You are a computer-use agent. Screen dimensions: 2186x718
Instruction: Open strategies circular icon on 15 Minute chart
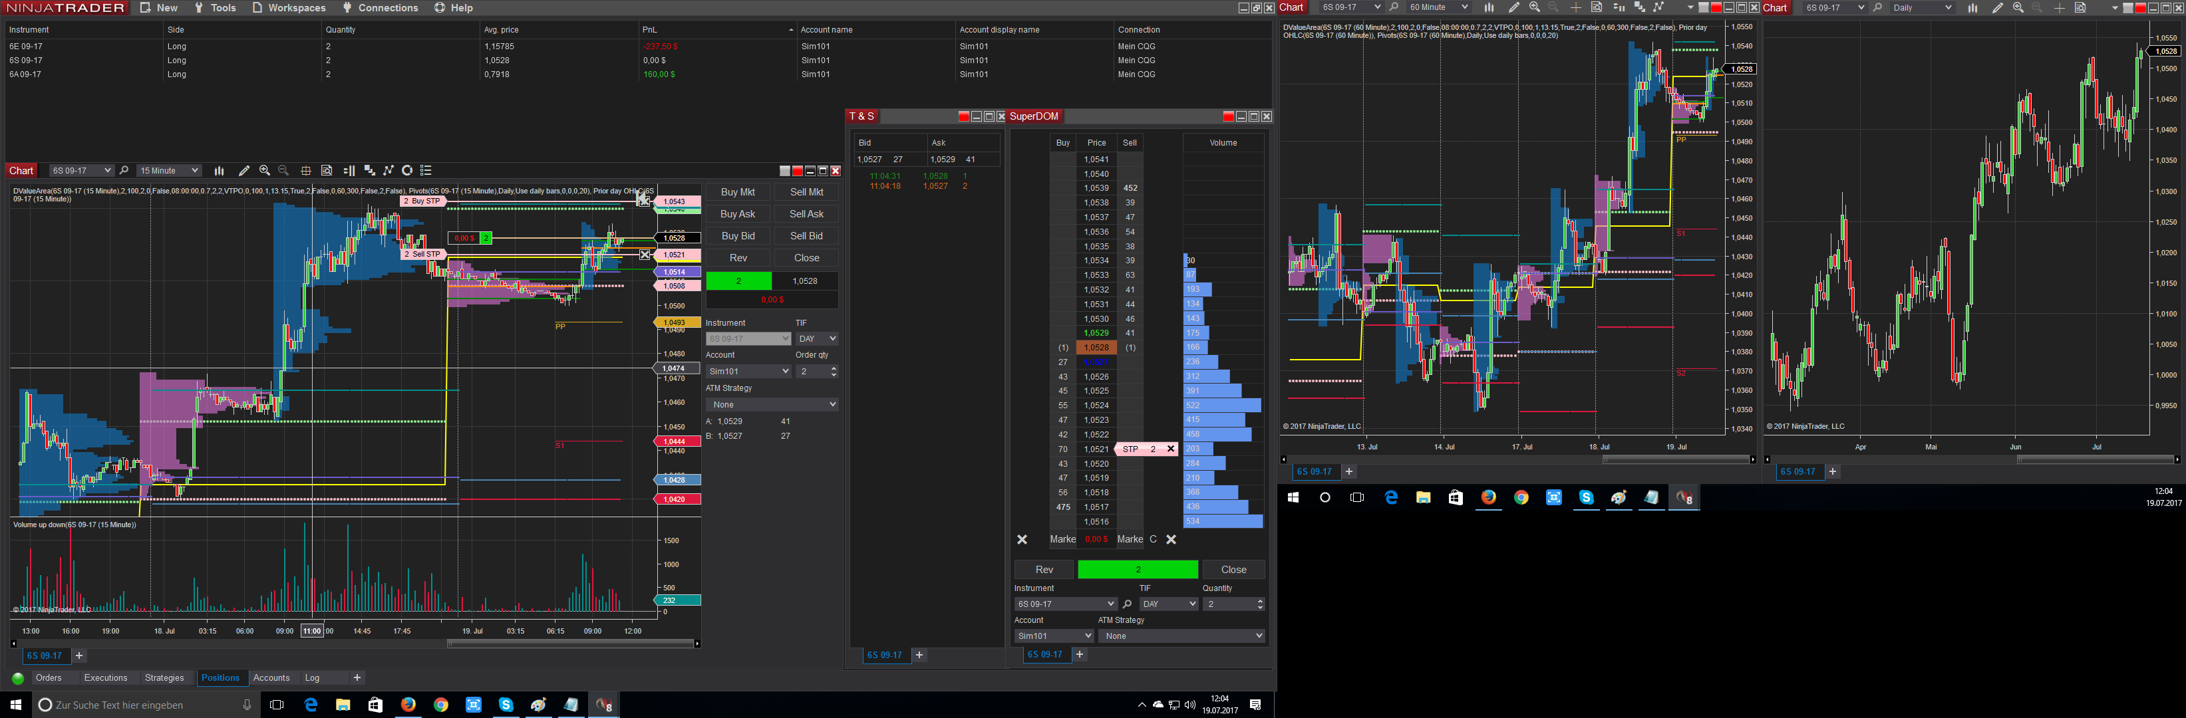(407, 170)
